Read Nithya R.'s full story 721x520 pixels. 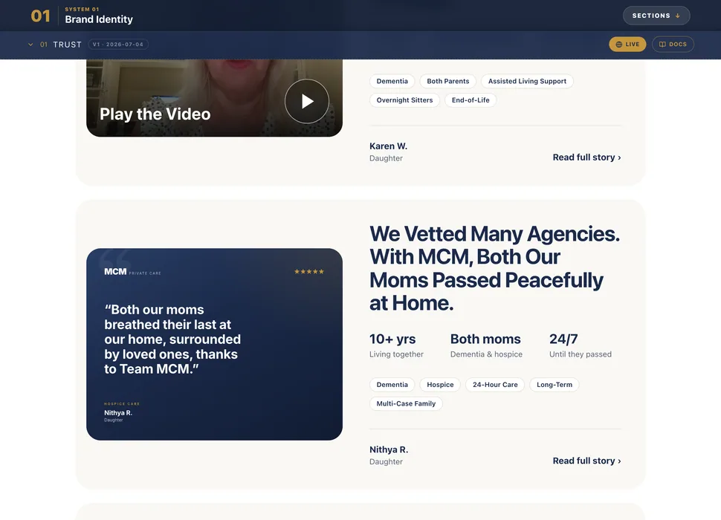click(586, 461)
